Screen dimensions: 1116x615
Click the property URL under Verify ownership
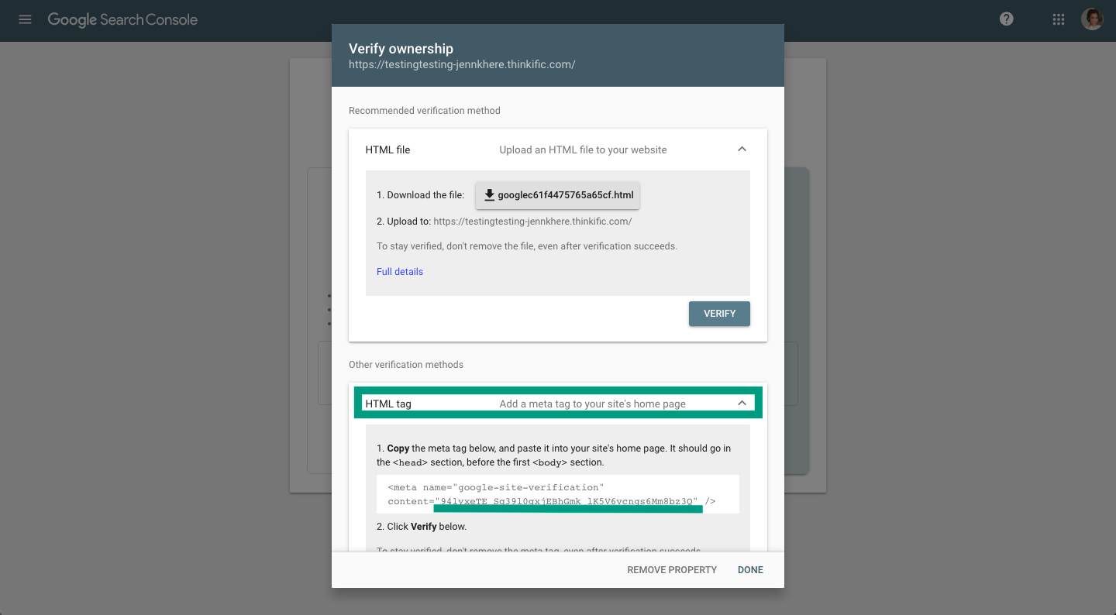coord(462,65)
